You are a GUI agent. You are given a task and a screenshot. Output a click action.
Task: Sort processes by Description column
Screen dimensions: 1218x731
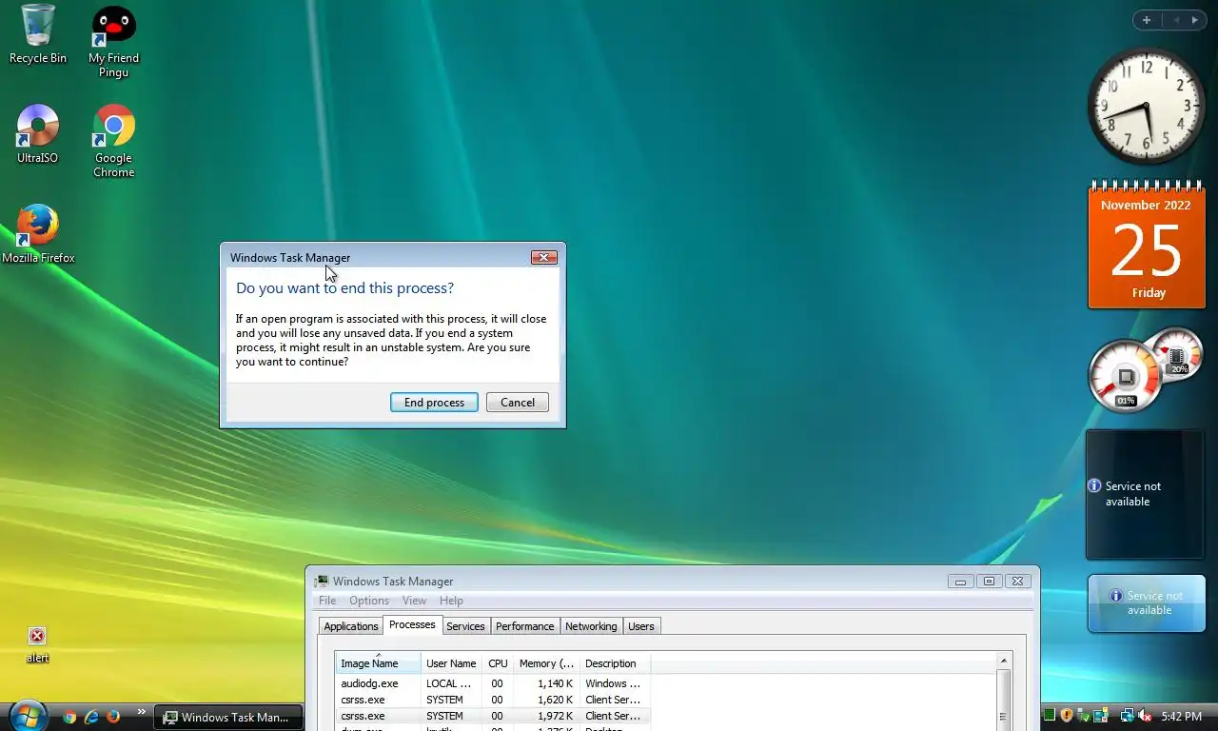click(x=614, y=663)
